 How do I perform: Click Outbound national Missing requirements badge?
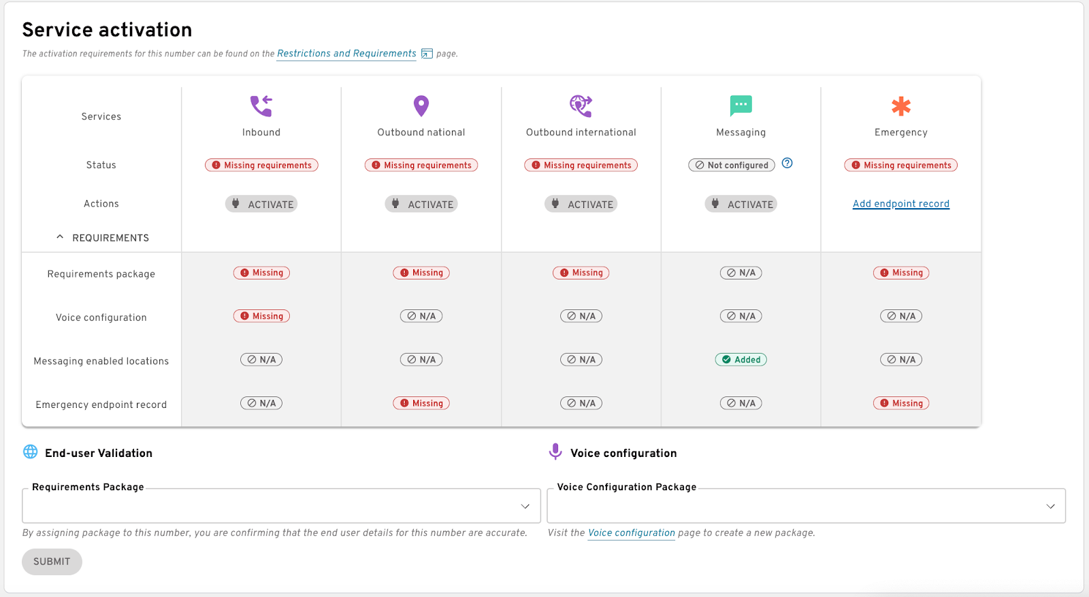(421, 165)
